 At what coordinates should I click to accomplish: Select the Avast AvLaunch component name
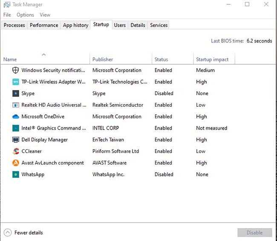53,163
